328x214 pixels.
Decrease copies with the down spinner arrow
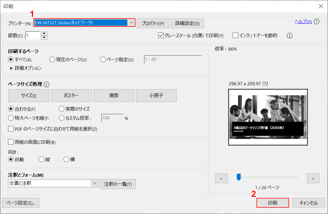point(44,38)
